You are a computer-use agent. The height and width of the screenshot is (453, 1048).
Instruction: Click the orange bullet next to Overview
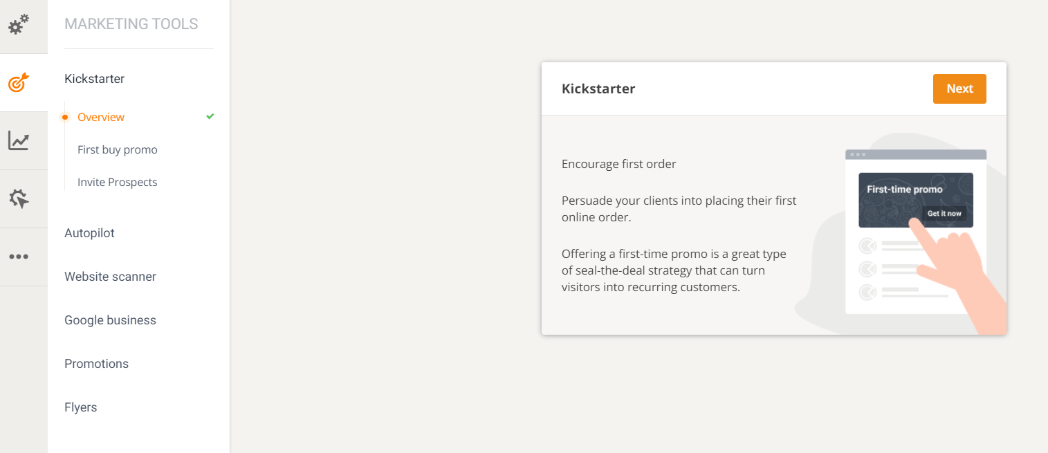pyautogui.click(x=65, y=116)
